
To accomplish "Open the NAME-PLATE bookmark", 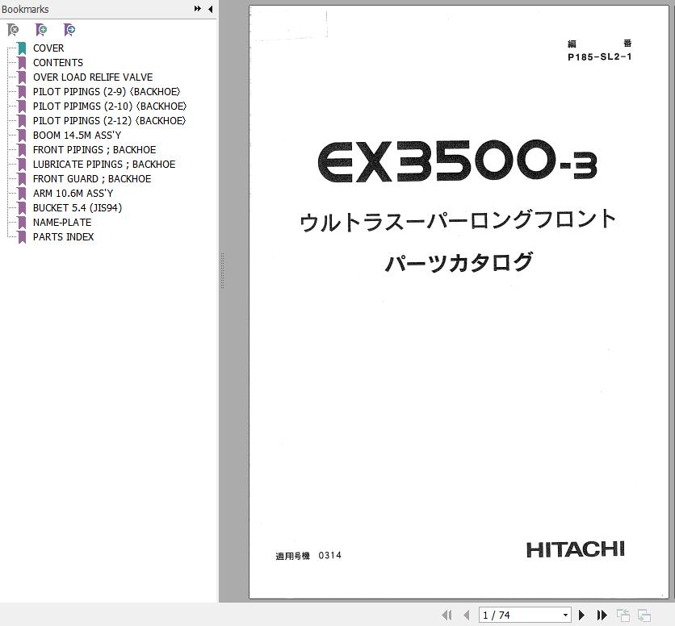I will tap(62, 223).
